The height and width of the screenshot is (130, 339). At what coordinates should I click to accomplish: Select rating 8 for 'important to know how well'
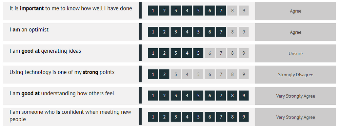click(x=232, y=10)
